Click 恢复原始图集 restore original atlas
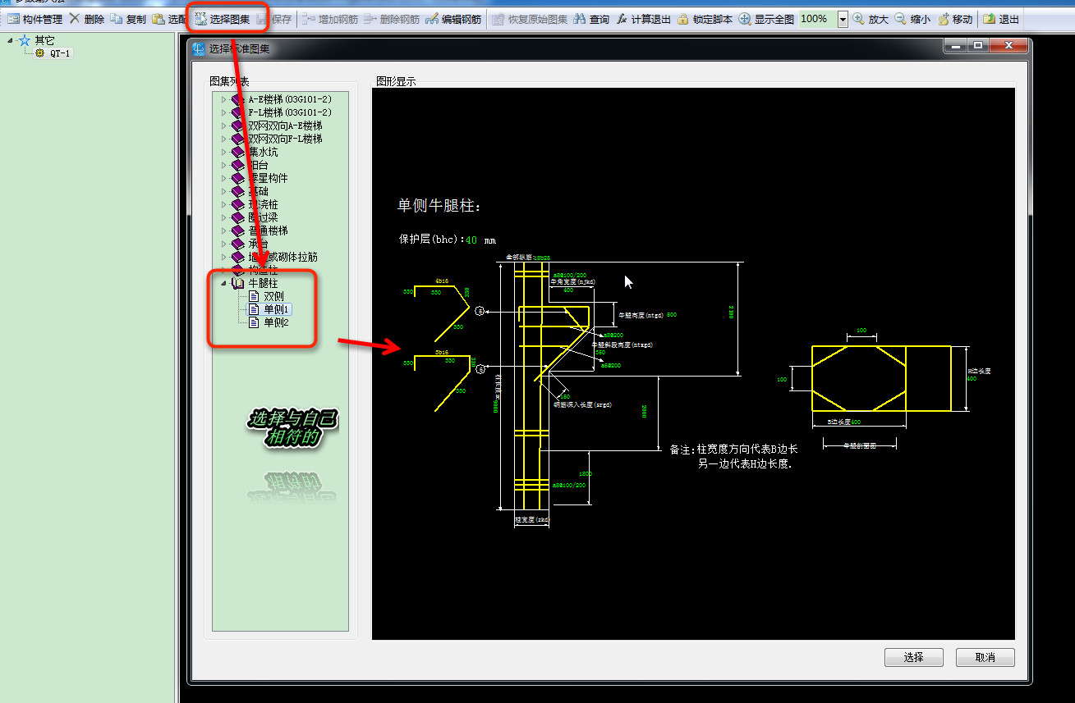Image resolution: width=1075 pixels, height=703 pixels. [530, 19]
